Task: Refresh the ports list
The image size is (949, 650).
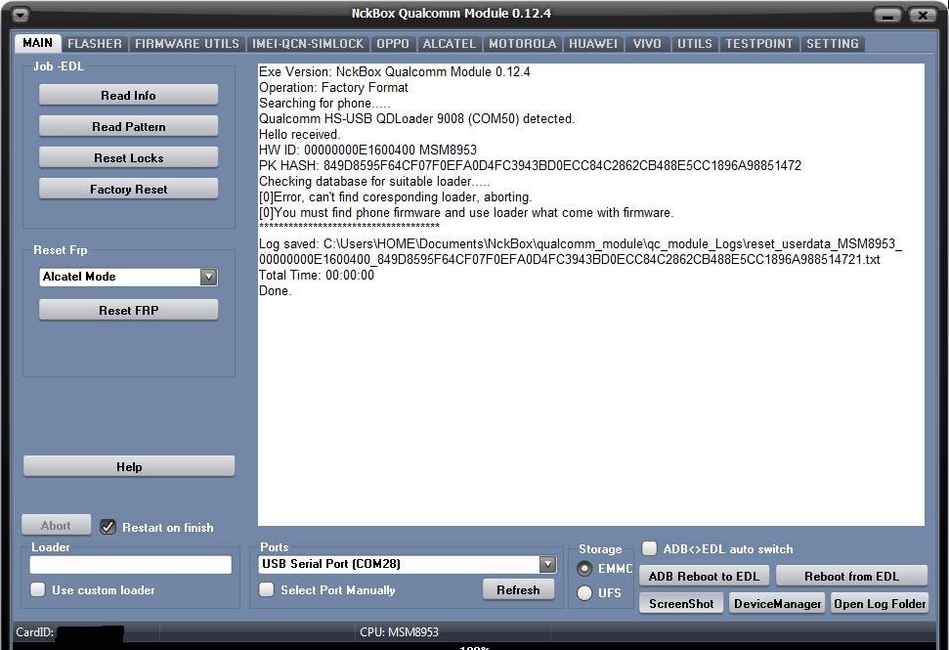Action: 518,589
